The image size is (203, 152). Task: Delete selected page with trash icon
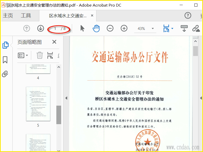point(40,55)
